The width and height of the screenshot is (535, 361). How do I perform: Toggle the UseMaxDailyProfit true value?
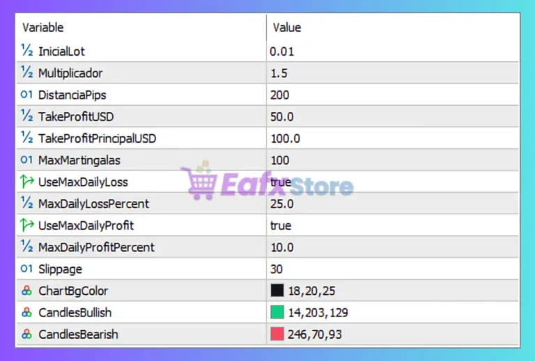281,226
